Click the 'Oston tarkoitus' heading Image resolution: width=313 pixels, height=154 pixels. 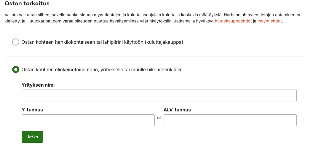(27, 4)
